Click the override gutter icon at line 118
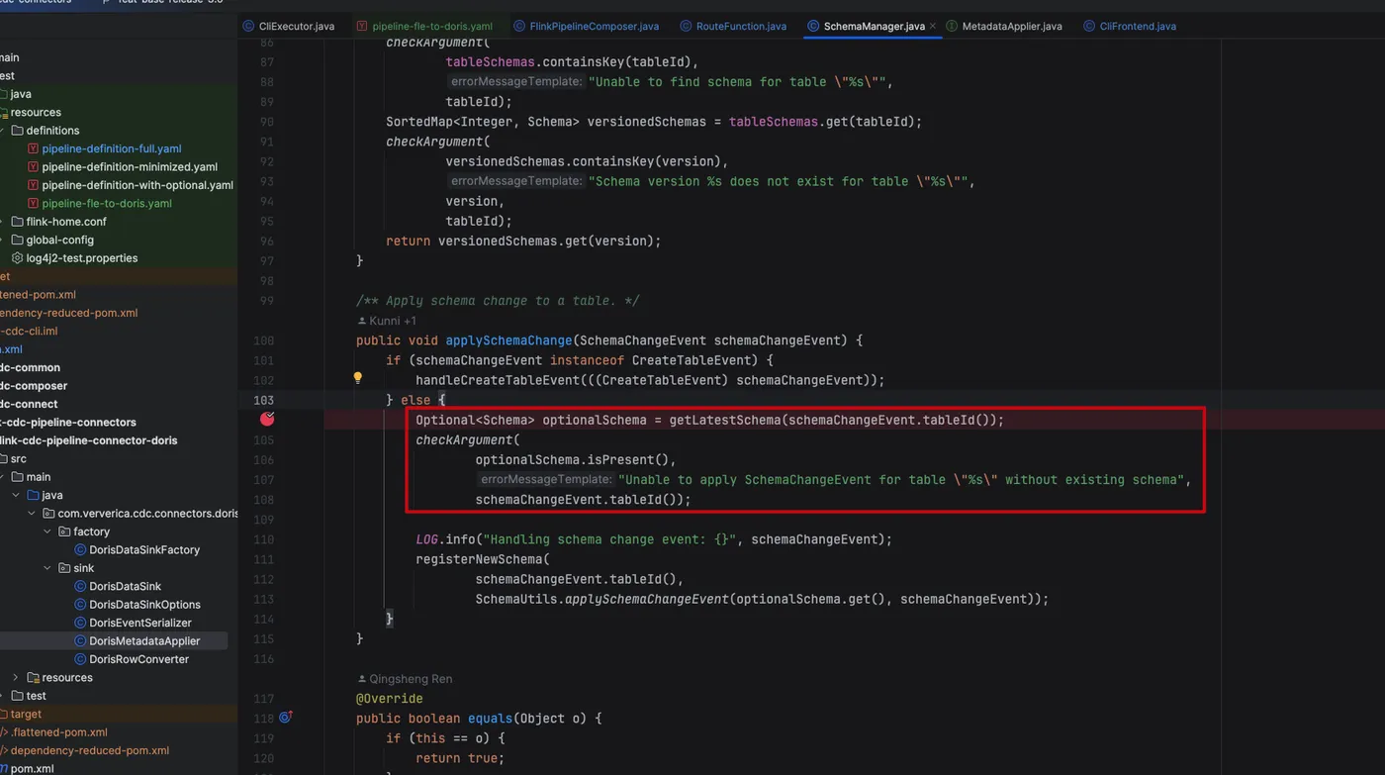Viewport: 1385px width, 775px height. tap(286, 717)
